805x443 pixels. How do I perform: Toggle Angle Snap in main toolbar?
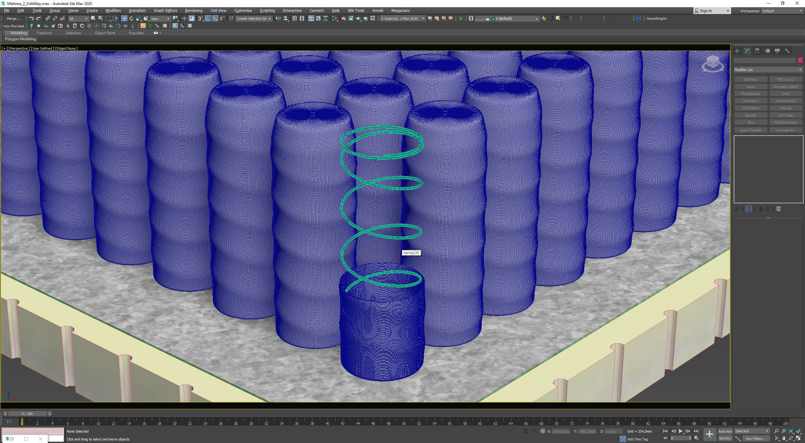pyautogui.click(x=208, y=19)
